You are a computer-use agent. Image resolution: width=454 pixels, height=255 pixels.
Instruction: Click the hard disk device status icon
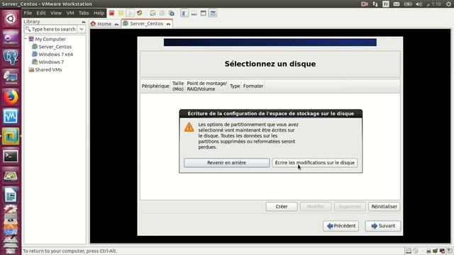[409, 251]
